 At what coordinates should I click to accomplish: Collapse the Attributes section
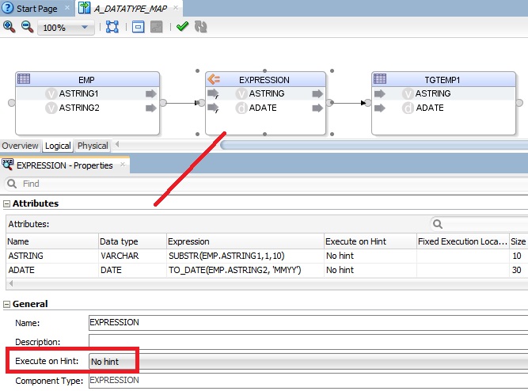6,203
